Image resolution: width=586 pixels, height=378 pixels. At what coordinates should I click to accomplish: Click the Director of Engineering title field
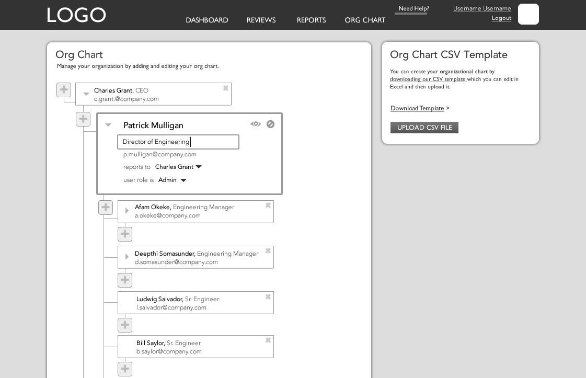pos(178,142)
